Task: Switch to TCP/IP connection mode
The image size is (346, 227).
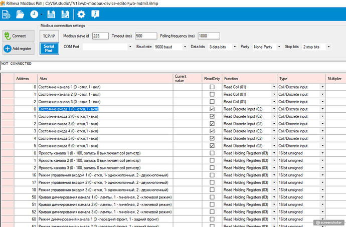Action: (x=49, y=36)
